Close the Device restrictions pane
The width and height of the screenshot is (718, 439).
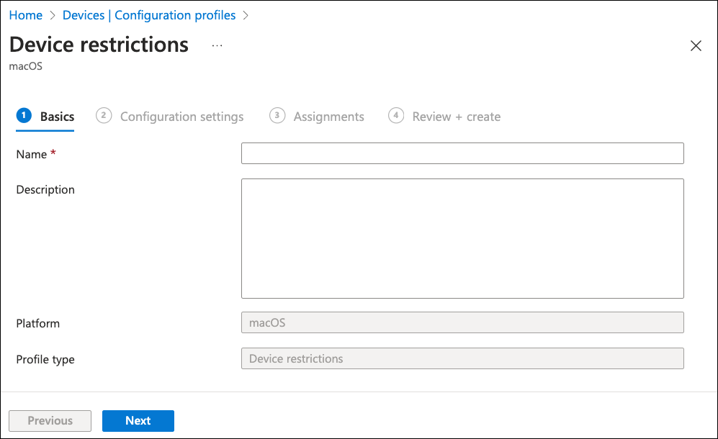(696, 46)
